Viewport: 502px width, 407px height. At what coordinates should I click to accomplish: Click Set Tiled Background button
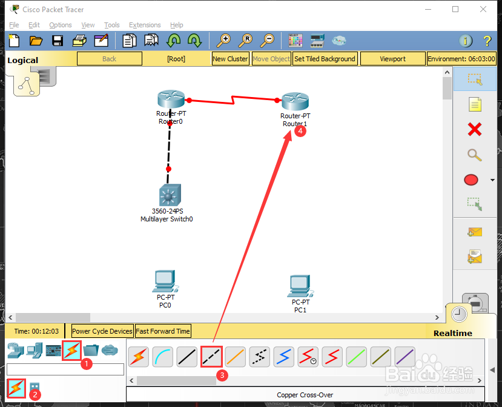pos(325,59)
